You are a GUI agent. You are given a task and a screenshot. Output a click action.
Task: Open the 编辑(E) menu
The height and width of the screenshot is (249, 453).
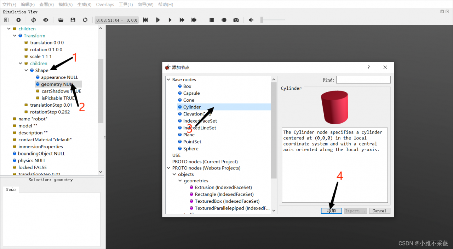[x=28, y=5]
